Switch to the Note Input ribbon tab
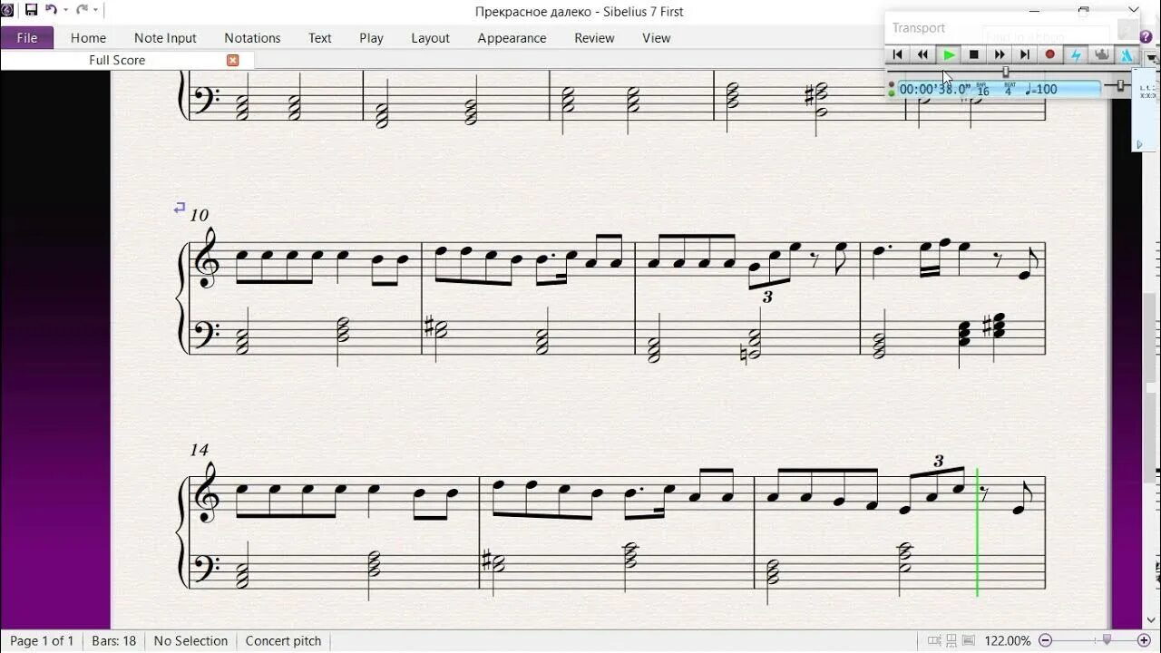The image size is (1161, 653). 165,38
